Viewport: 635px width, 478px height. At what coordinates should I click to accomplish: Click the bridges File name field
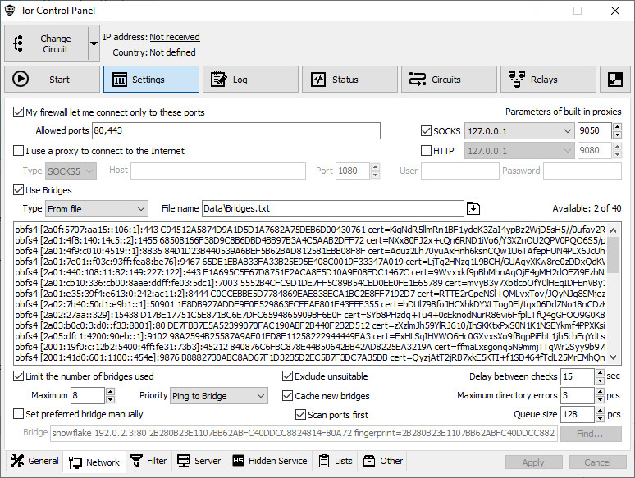(x=333, y=208)
